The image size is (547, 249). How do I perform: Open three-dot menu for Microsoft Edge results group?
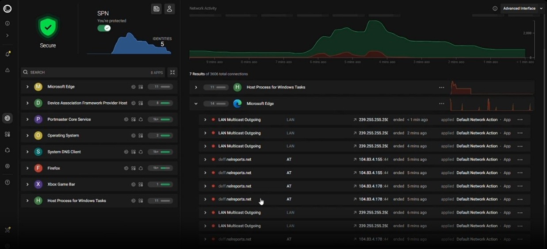(441, 103)
